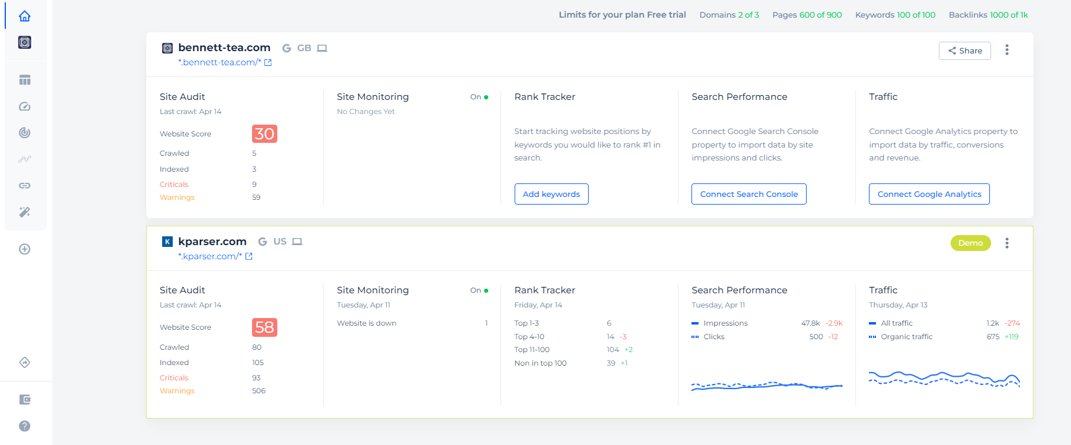Click desktop device icon beside US

[297, 242]
